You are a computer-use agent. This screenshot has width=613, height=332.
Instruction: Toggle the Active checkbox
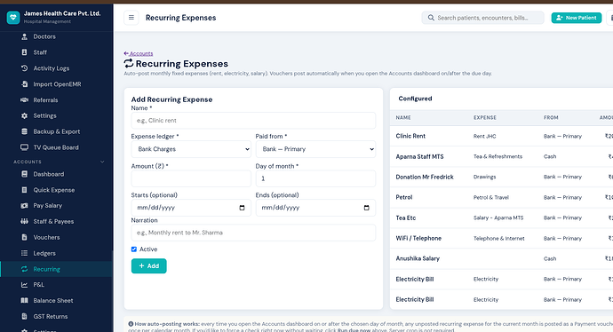pyautogui.click(x=134, y=249)
